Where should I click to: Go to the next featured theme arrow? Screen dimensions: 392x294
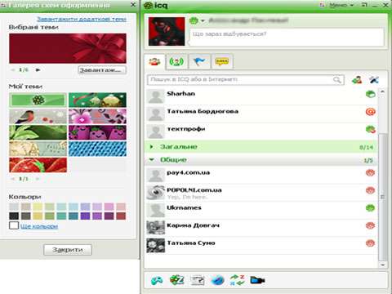coord(38,70)
